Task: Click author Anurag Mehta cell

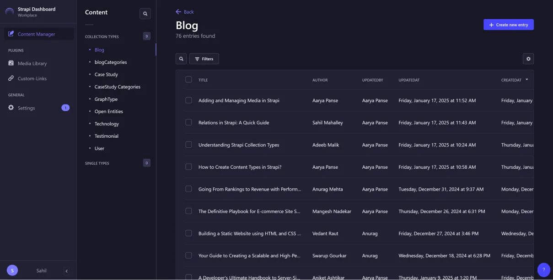Action: coord(328,189)
